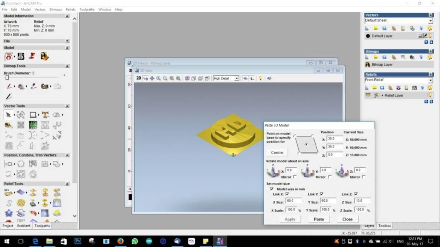440x247 pixels.
Task: Uncheck the Link Z checkbox
Action: (356, 194)
